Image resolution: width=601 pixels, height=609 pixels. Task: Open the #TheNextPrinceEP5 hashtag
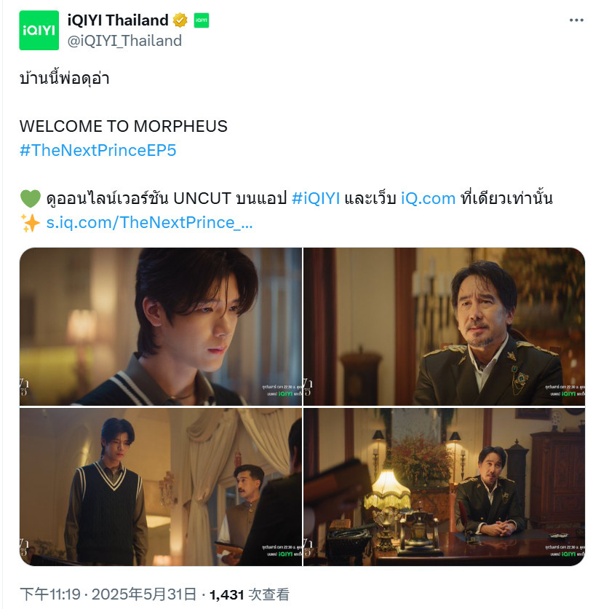(97, 150)
